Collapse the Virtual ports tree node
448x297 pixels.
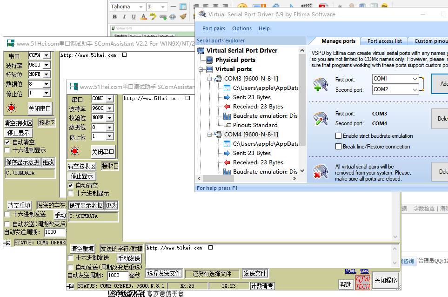click(x=201, y=69)
